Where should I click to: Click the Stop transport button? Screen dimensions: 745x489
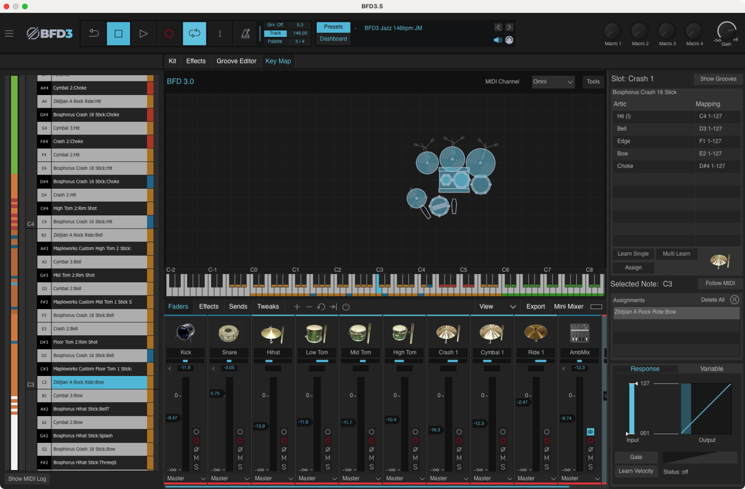118,33
